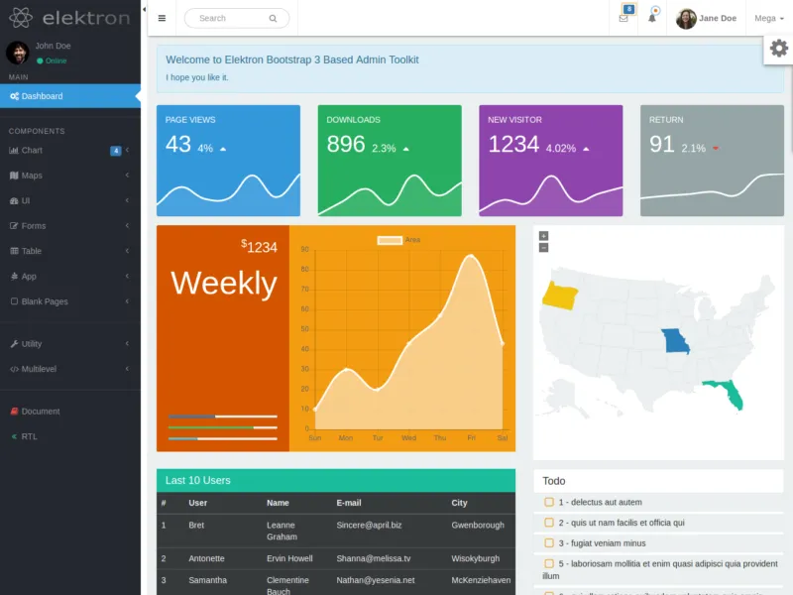Screen dimensions: 793x595
Task: Click the Elektron atom logo
Action: coord(22,18)
